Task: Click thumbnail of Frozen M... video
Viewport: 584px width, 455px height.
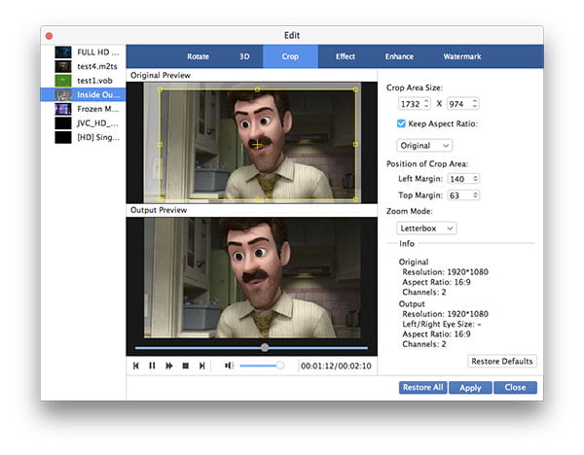Action: (x=63, y=109)
